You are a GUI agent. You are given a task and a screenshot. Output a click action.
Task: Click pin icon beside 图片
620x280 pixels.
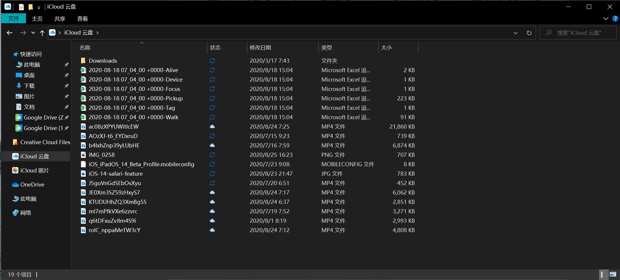tap(66, 96)
